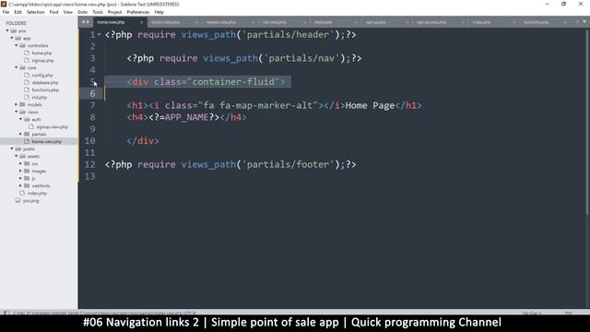Open the Project menu

[x=114, y=12]
